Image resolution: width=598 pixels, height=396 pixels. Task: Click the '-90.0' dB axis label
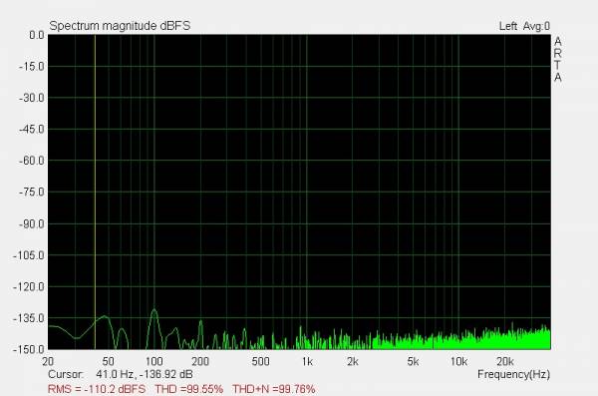[x=31, y=223]
